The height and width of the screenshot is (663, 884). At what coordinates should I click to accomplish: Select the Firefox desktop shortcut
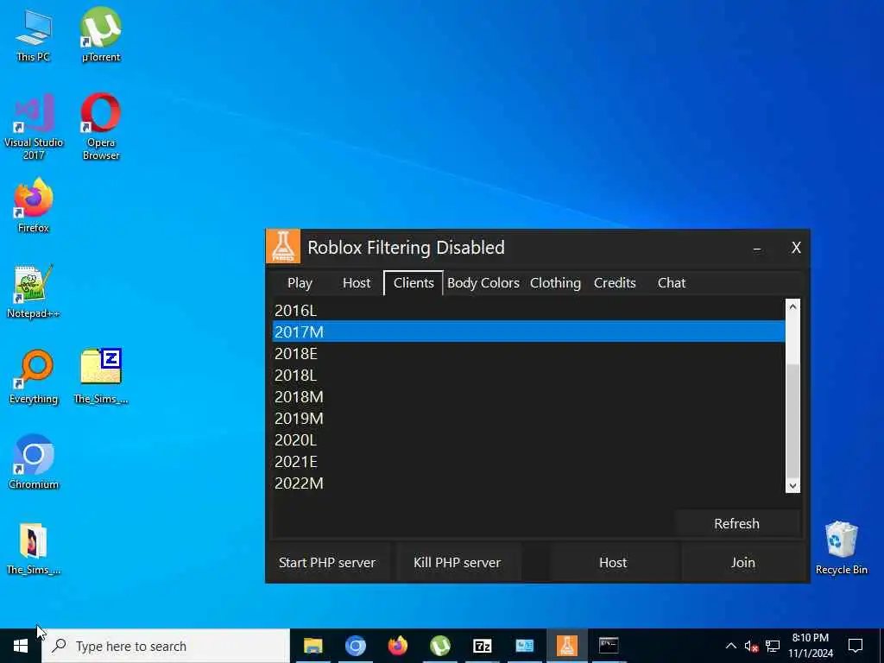34,205
